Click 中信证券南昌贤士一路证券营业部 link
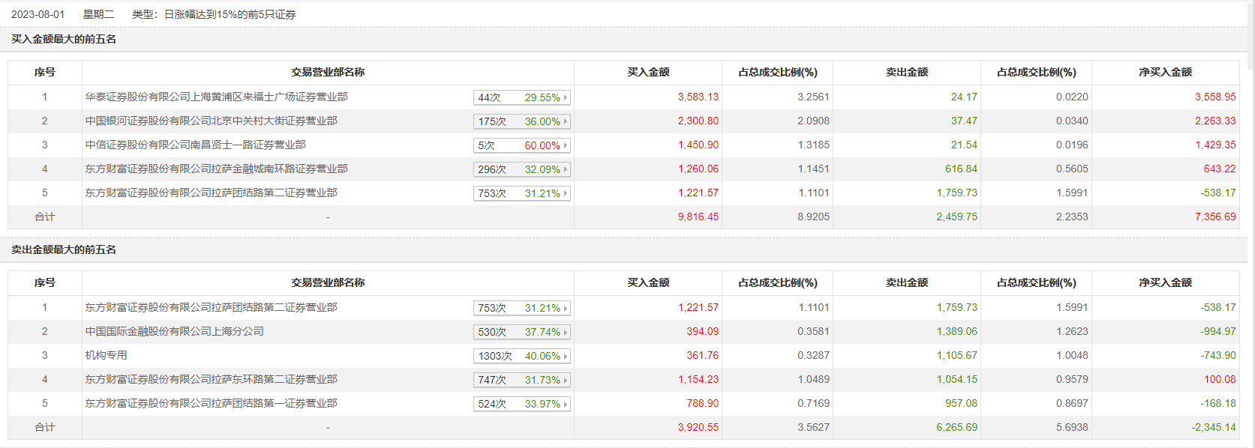The width and height of the screenshot is (1255, 448). point(195,145)
